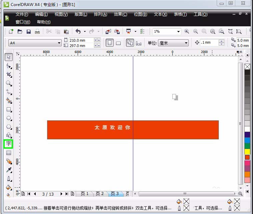Click the horizontal scrollbar
253x214 pixels.
(185, 194)
